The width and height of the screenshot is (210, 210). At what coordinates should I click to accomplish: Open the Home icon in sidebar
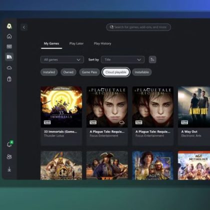click(x=9, y=36)
